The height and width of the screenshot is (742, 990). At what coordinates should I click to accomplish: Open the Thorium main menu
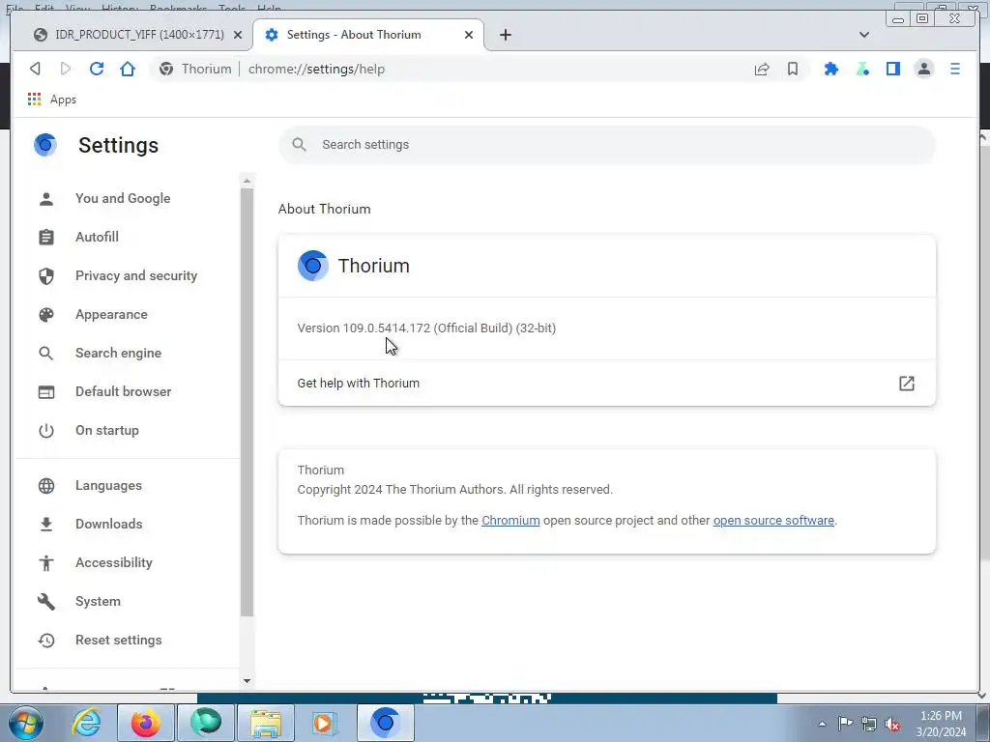pos(954,69)
